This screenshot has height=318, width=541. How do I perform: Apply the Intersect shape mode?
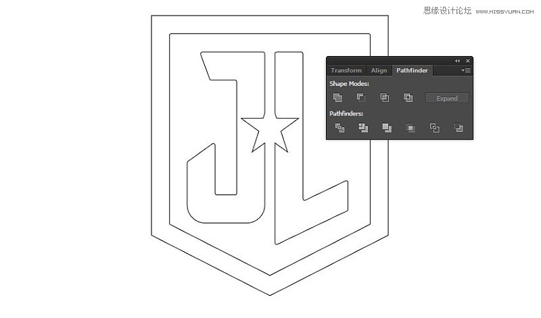tap(384, 98)
